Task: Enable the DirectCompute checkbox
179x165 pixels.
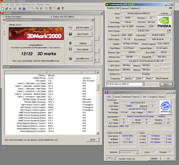Action: coord(153,78)
